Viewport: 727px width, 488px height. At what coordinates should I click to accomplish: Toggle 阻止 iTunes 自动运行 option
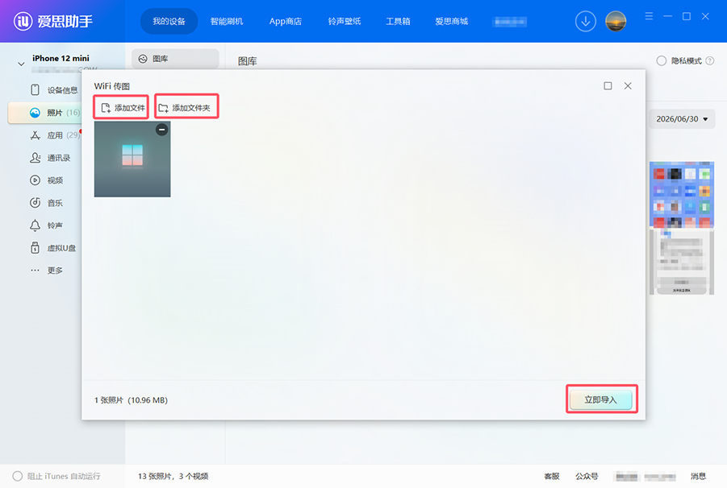(x=18, y=476)
